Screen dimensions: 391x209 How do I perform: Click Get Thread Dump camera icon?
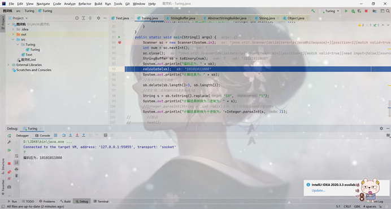click(9, 187)
